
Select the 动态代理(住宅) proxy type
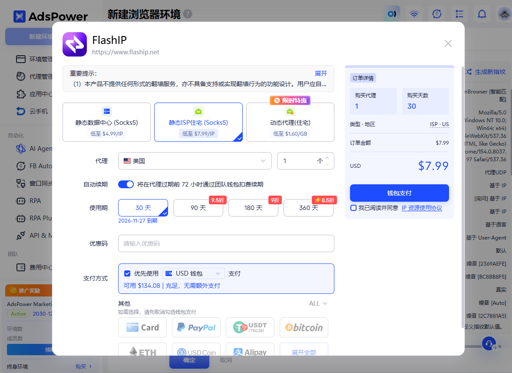[290, 122]
